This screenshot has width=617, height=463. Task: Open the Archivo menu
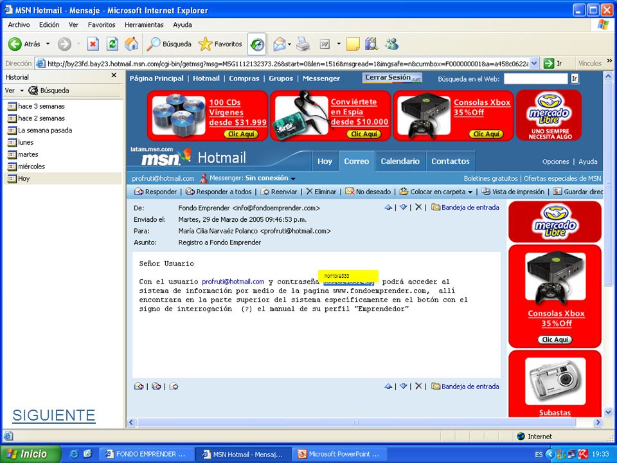click(19, 25)
